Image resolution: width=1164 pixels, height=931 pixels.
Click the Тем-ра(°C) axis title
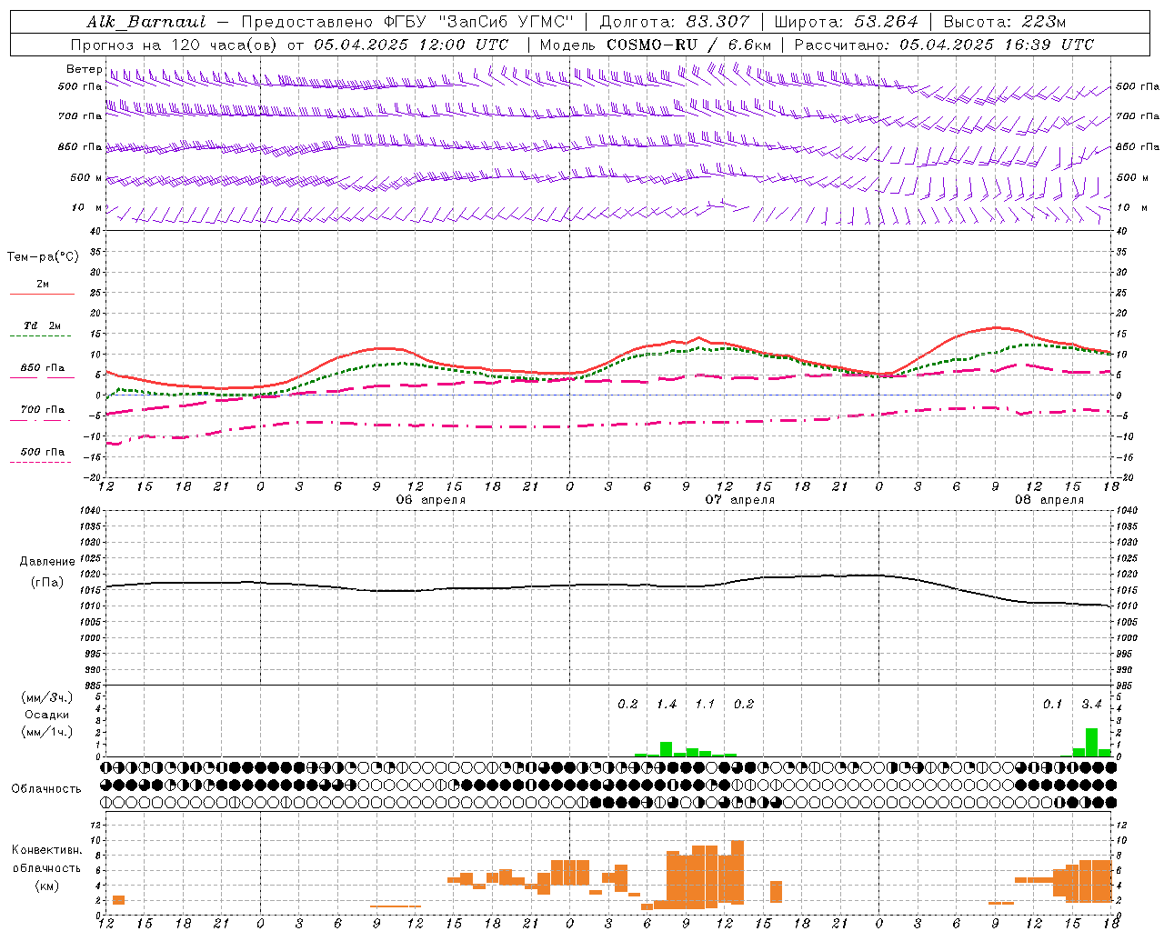click(43, 257)
